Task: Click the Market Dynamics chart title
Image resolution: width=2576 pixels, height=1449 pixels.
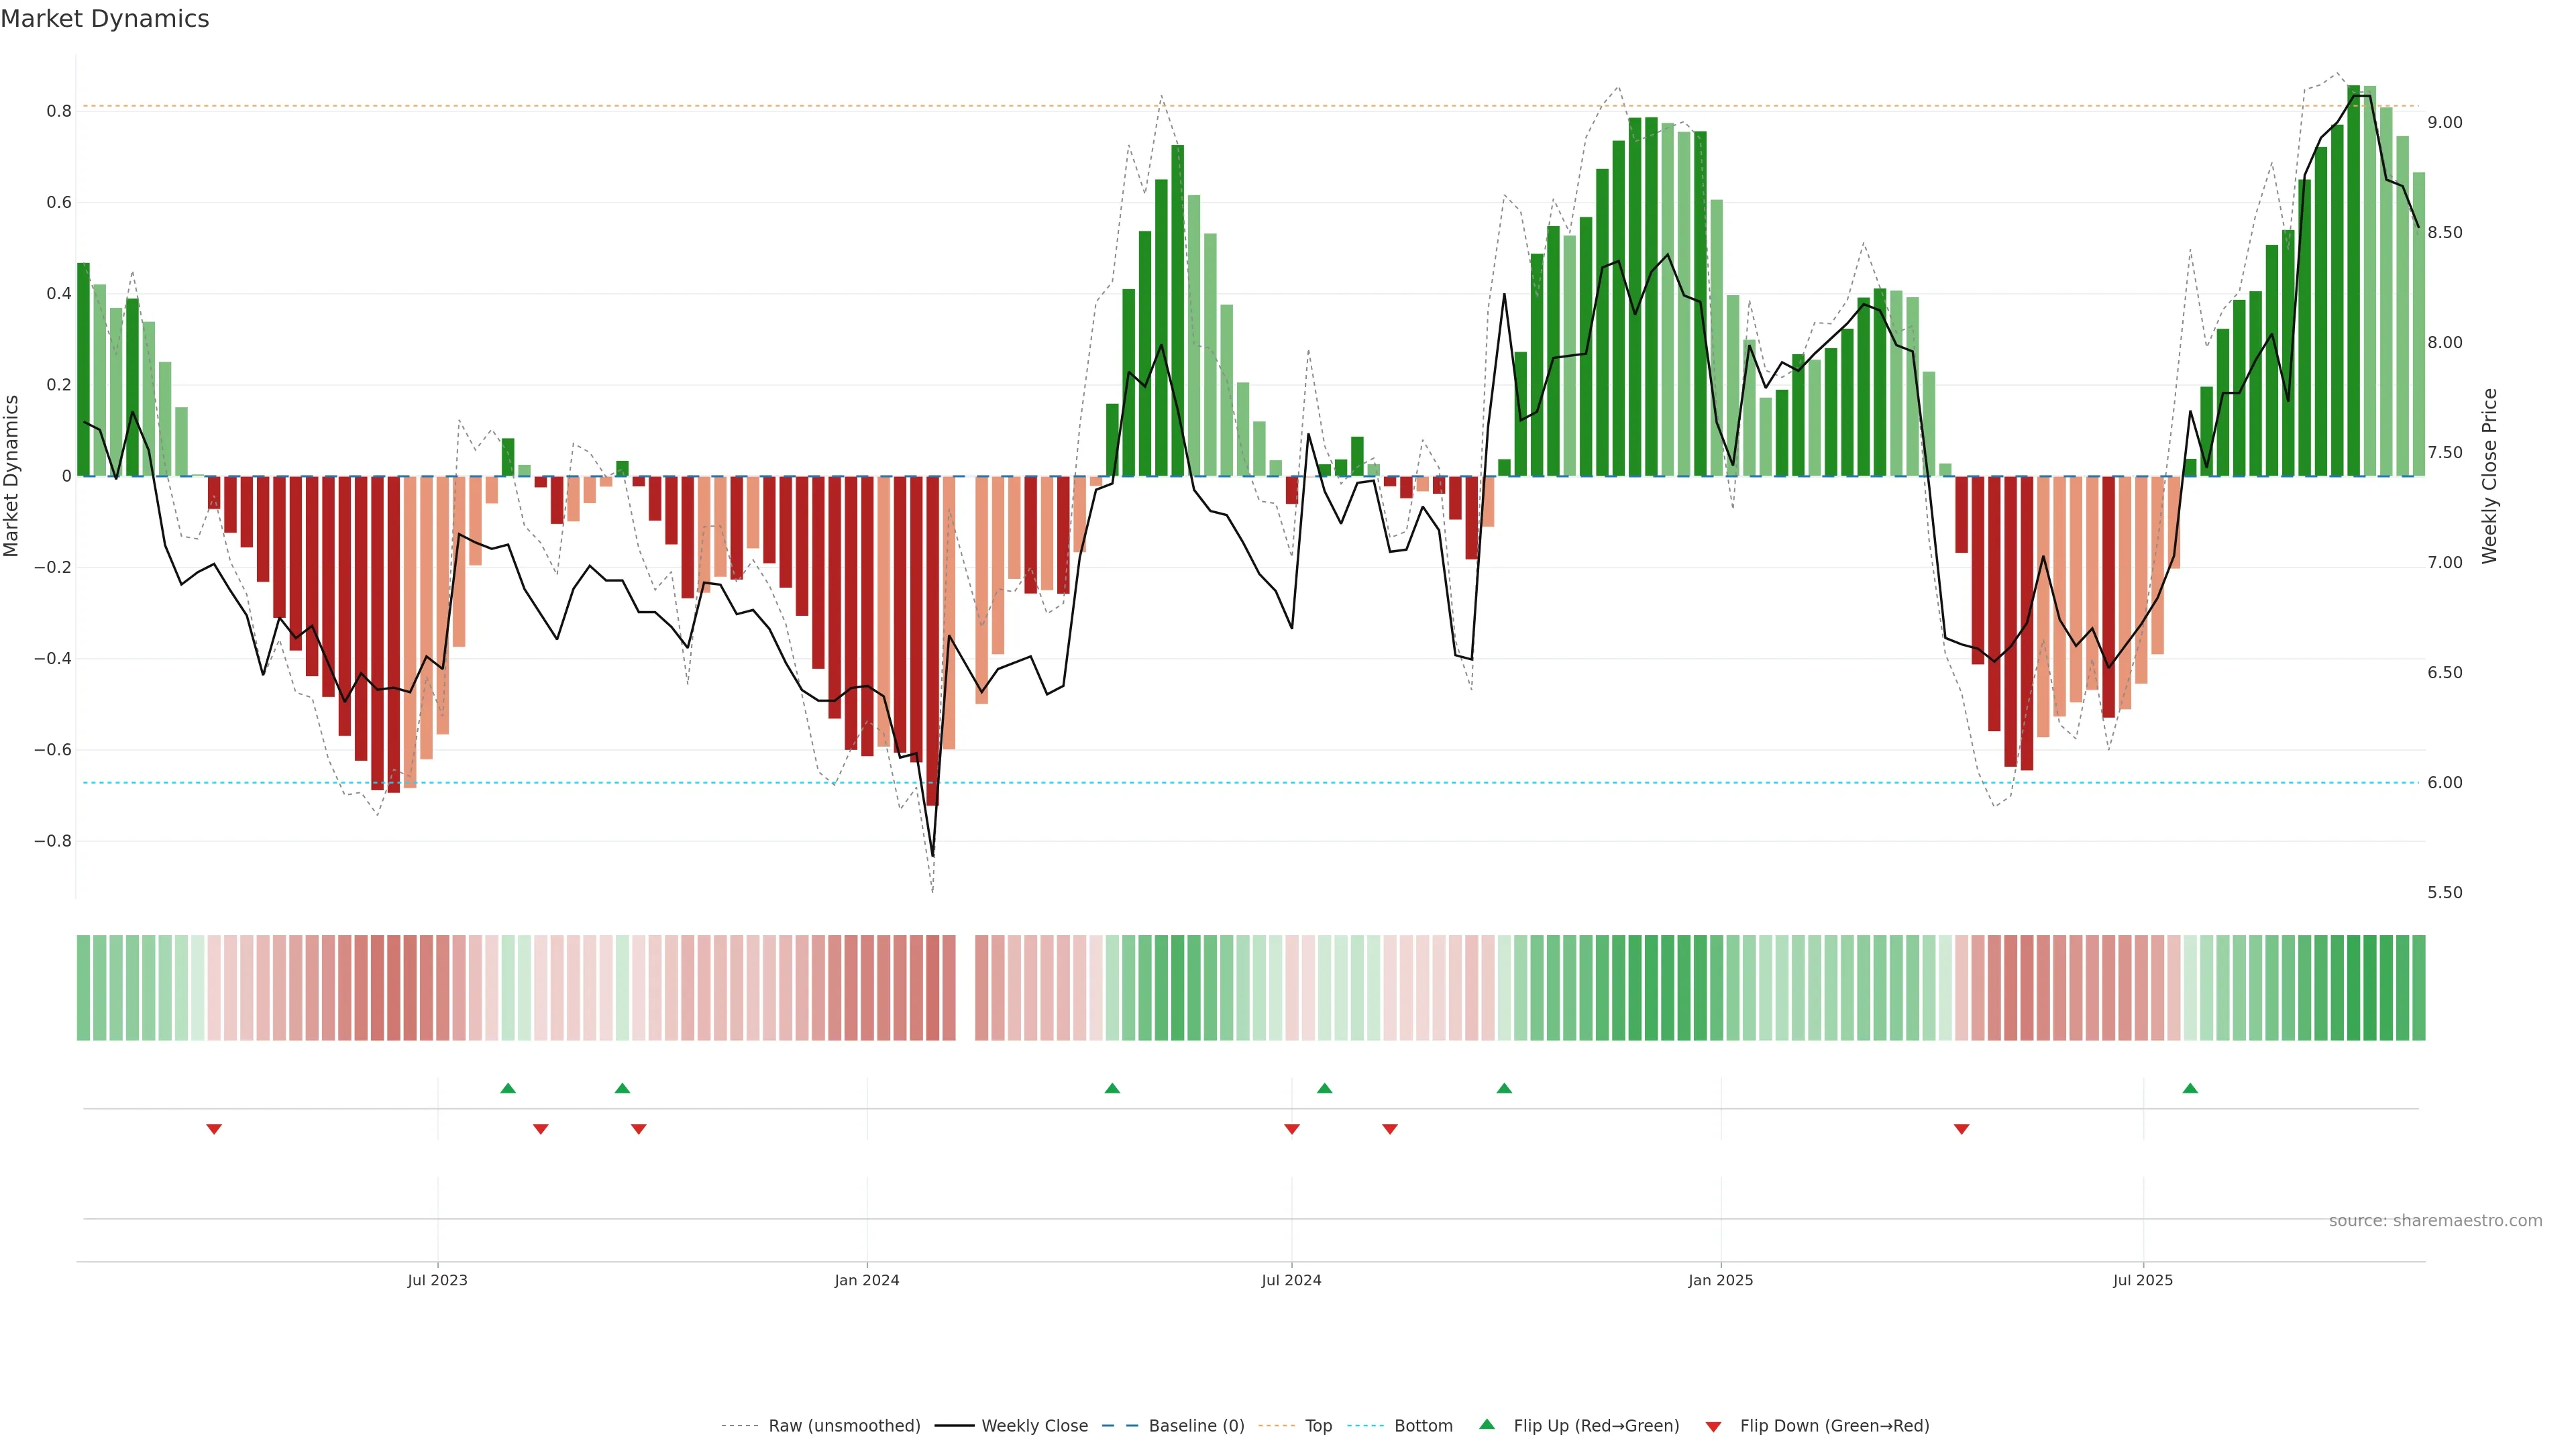Action: [x=105, y=19]
